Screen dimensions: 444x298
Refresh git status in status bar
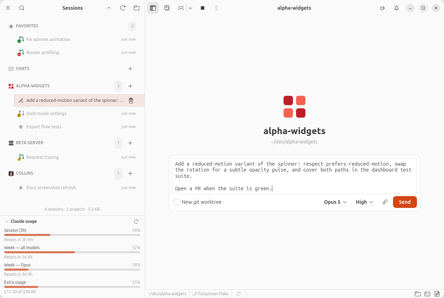(x=239, y=294)
